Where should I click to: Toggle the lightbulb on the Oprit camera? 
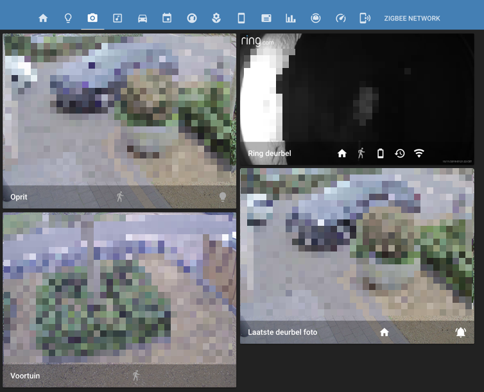pyautogui.click(x=223, y=196)
